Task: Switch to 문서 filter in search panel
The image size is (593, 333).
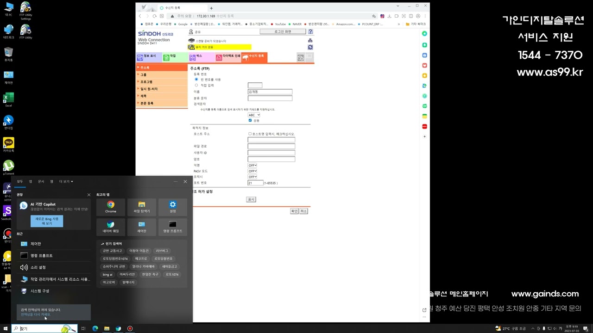Action: pos(41,181)
